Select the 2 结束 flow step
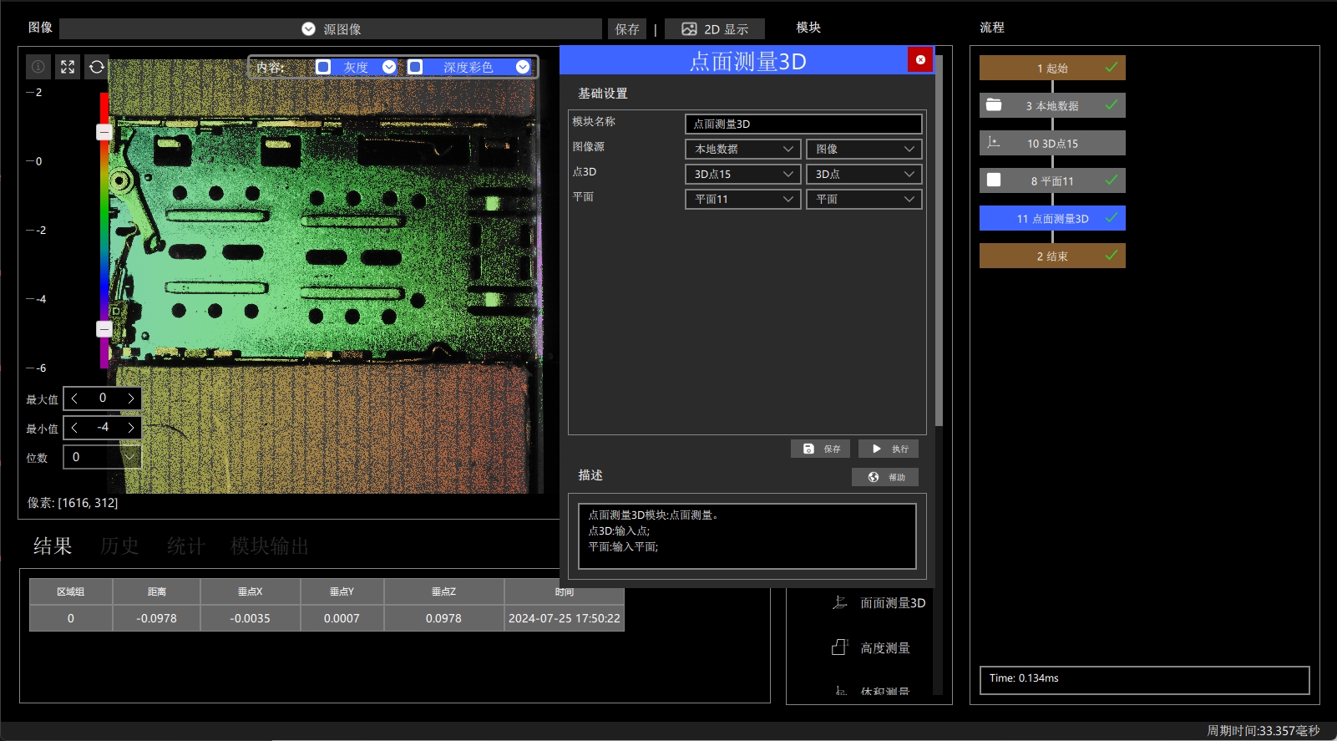 pyautogui.click(x=1052, y=256)
